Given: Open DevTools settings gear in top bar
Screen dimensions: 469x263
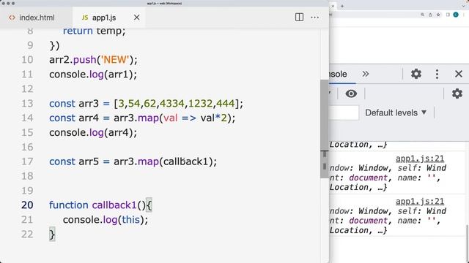Looking at the screenshot, I should click(416, 74).
